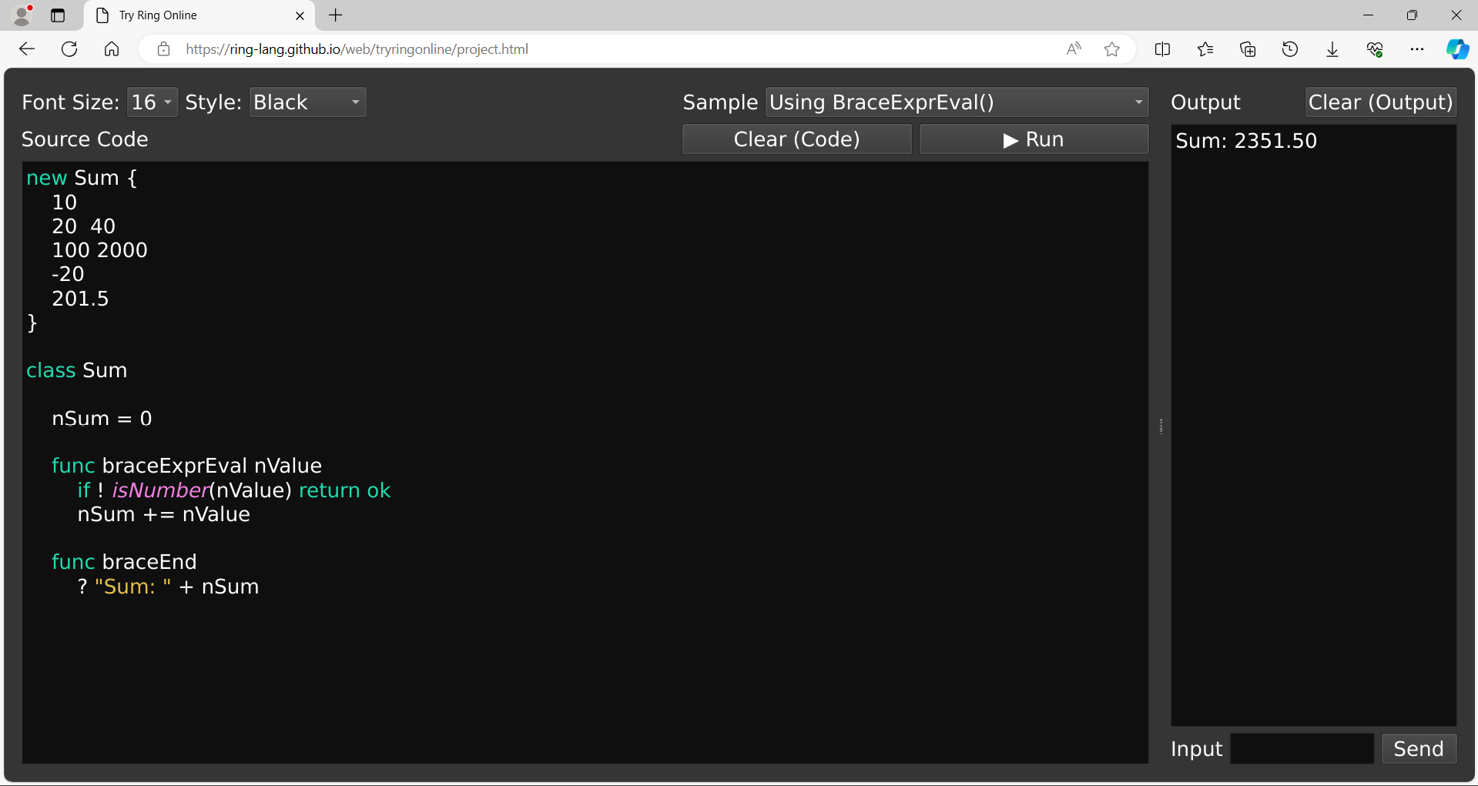This screenshot has width=1478, height=786.
Task: Click the Refresh page icon
Action: click(x=69, y=49)
